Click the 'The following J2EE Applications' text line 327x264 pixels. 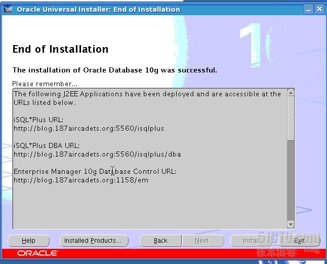point(147,94)
